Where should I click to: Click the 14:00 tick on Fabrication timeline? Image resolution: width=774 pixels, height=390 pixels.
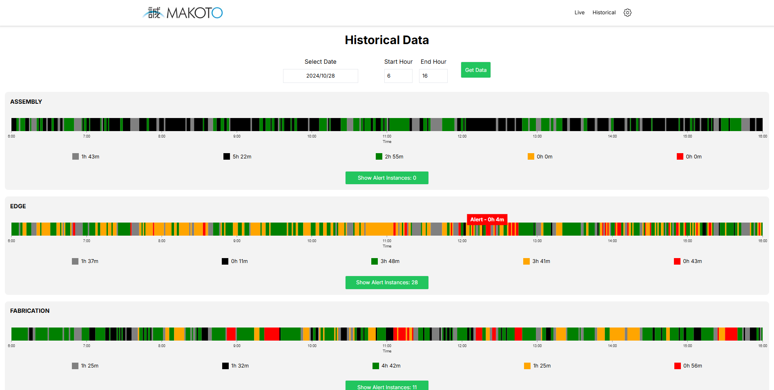click(x=612, y=346)
